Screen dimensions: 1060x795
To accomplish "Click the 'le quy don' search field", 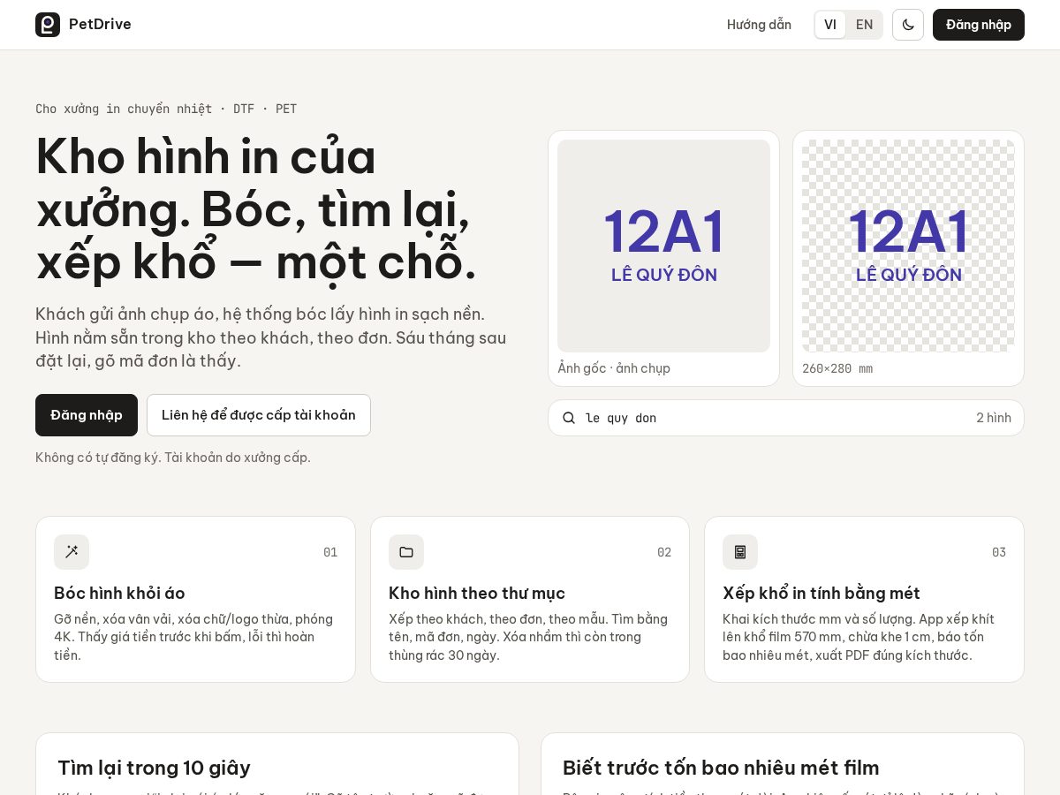I will point(786,418).
